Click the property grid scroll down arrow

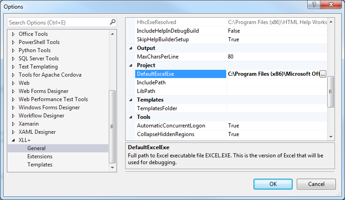331,137
